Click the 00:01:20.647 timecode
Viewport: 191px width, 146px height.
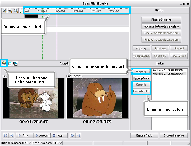34,122
